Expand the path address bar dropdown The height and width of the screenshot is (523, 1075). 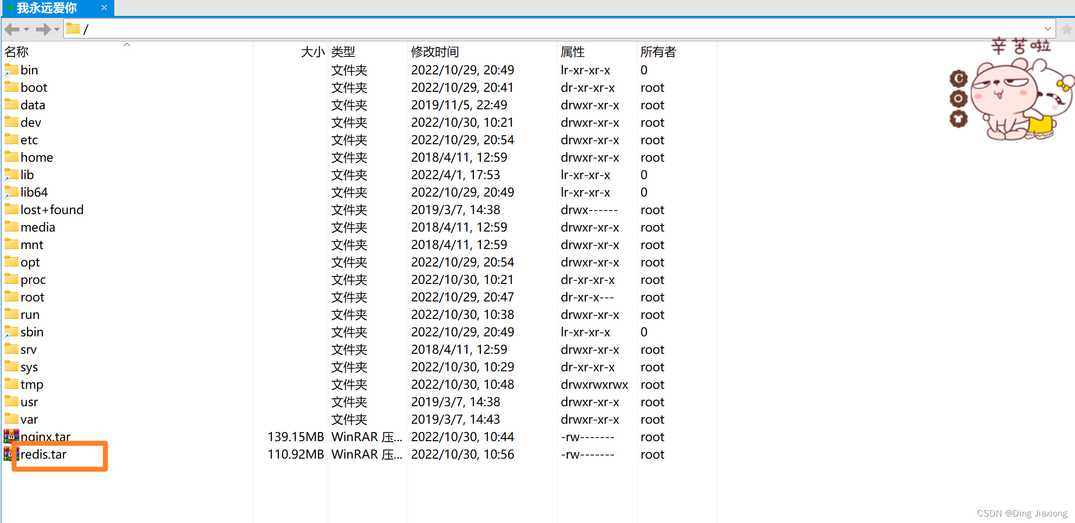pyautogui.click(x=1048, y=29)
